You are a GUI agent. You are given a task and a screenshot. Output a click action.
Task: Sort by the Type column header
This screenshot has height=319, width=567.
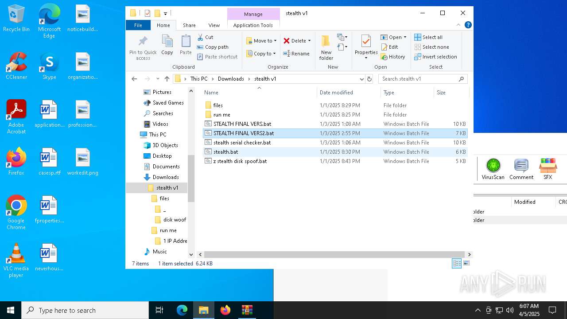coord(407,93)
